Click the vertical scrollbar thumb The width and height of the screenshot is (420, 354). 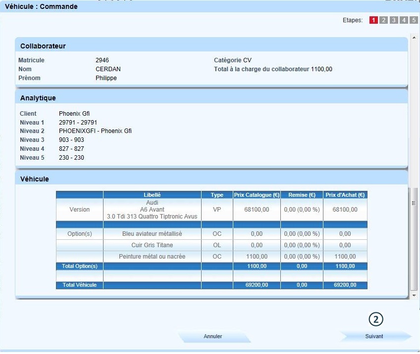click(x=414, y=237)
